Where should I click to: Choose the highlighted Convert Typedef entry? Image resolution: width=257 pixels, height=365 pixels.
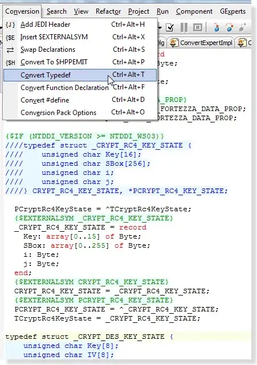(80, 75)
